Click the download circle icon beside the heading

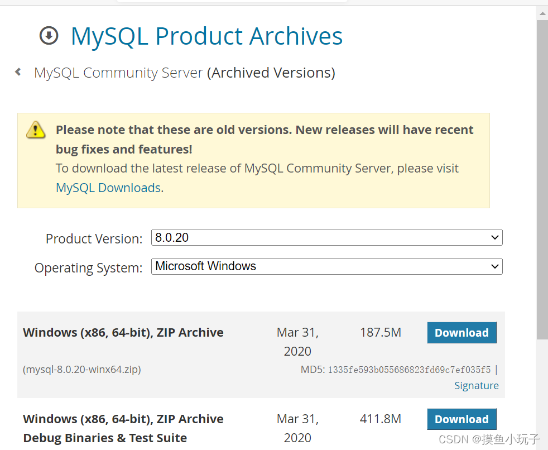[49, 36]
